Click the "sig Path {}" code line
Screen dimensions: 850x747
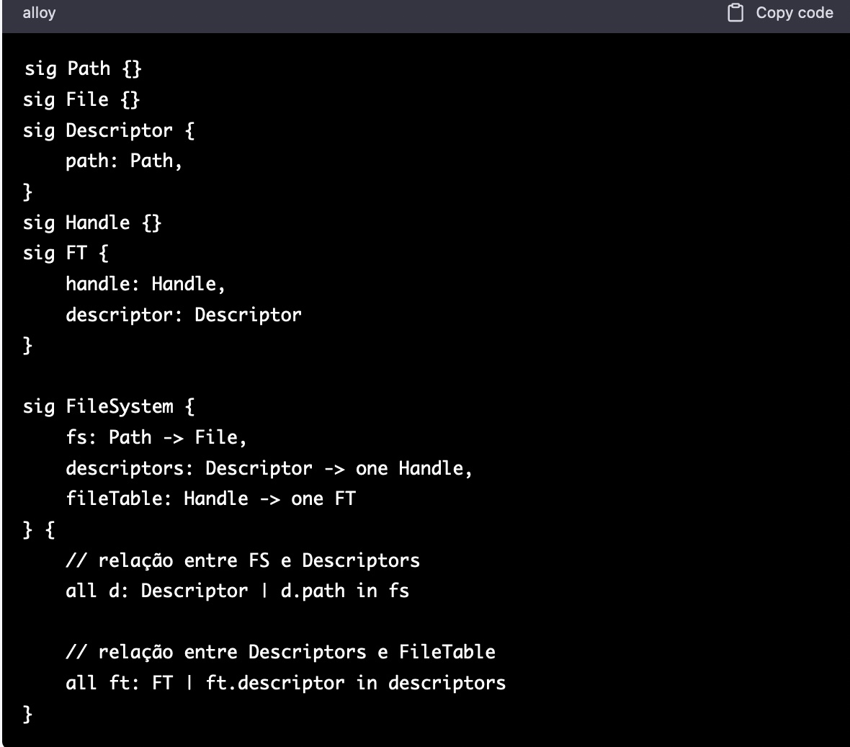(83, 68)
